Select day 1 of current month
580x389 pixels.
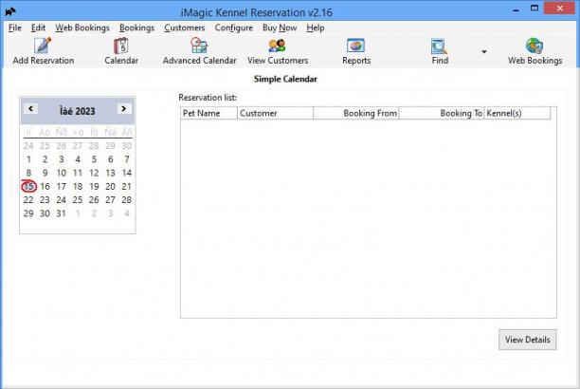(28, 159)
